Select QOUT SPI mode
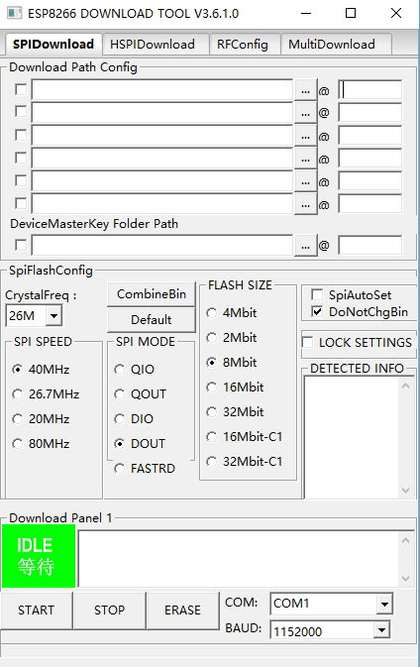 click(x=141, y=393)
